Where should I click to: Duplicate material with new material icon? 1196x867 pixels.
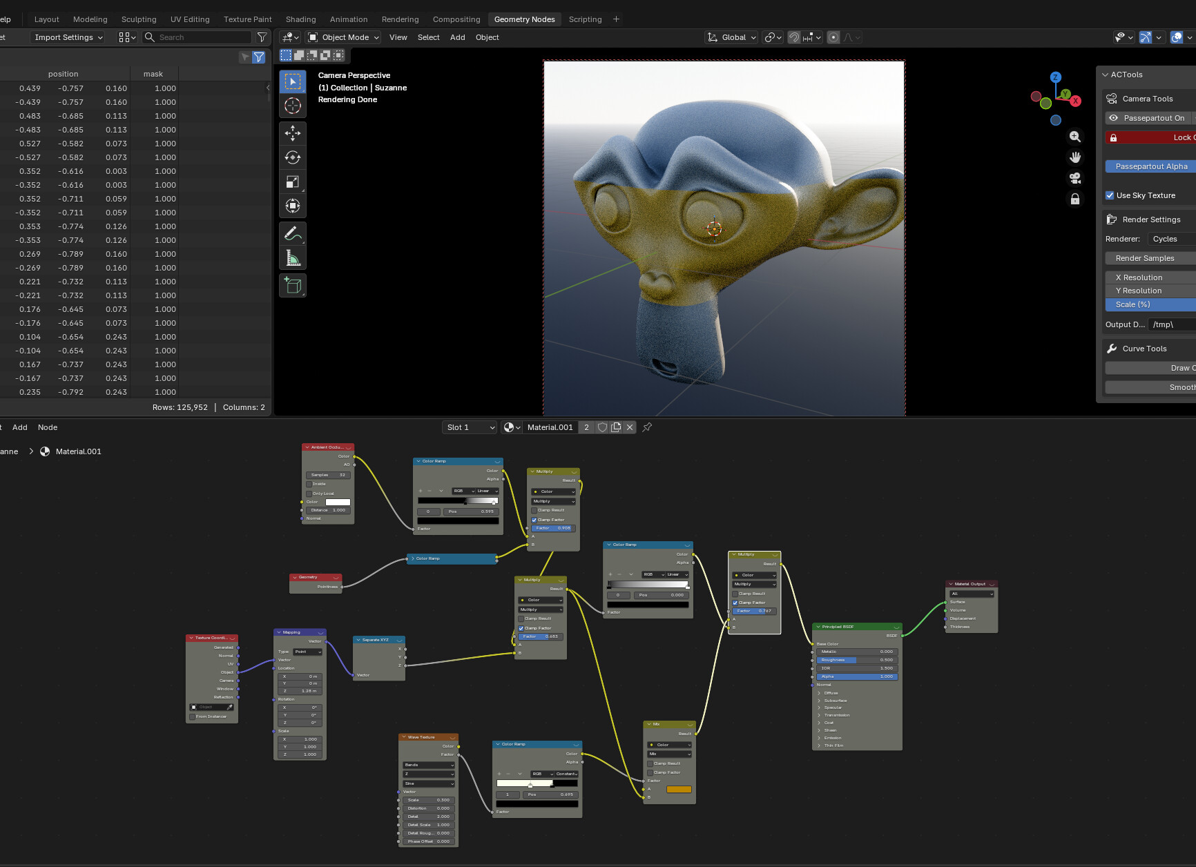pyautogui.click(x=616, y=427)
